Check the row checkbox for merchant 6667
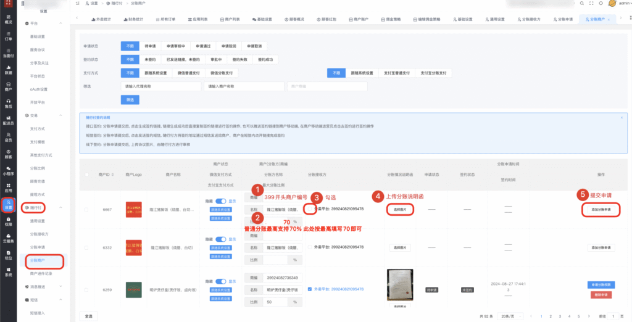The height and width of the screenshot is (322, 632). [86, 210]
